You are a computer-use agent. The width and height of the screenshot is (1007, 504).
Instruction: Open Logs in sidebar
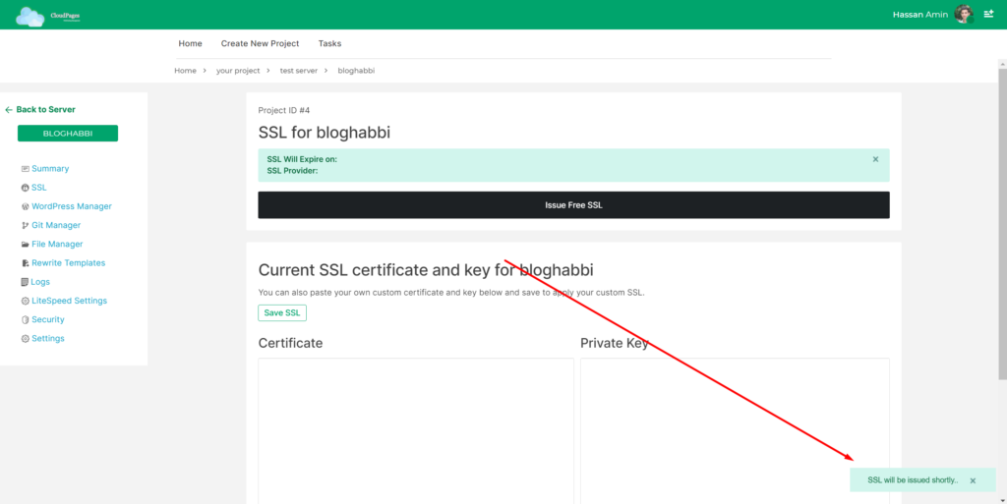pyautogui.click(x=40, y=282)
